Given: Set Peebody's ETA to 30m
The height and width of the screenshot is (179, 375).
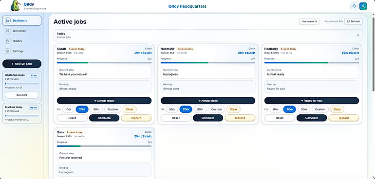Looking at the screenshot, I should pyautogui.click(x=304, y=109).
